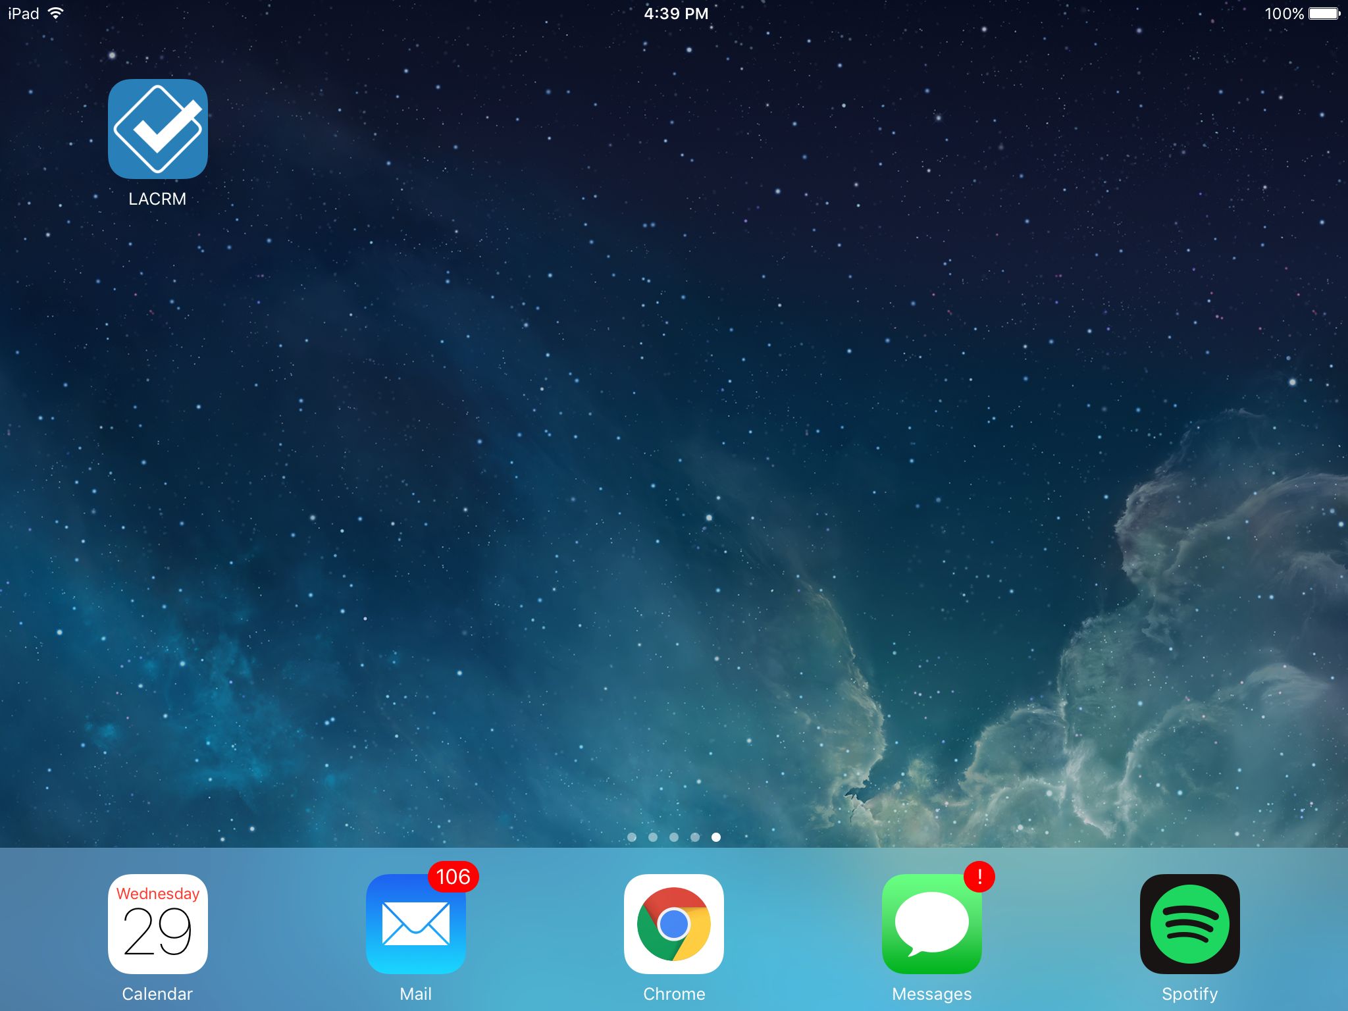Tap the LACRM label text
1348x1011 pixels.
coord(157,199)
